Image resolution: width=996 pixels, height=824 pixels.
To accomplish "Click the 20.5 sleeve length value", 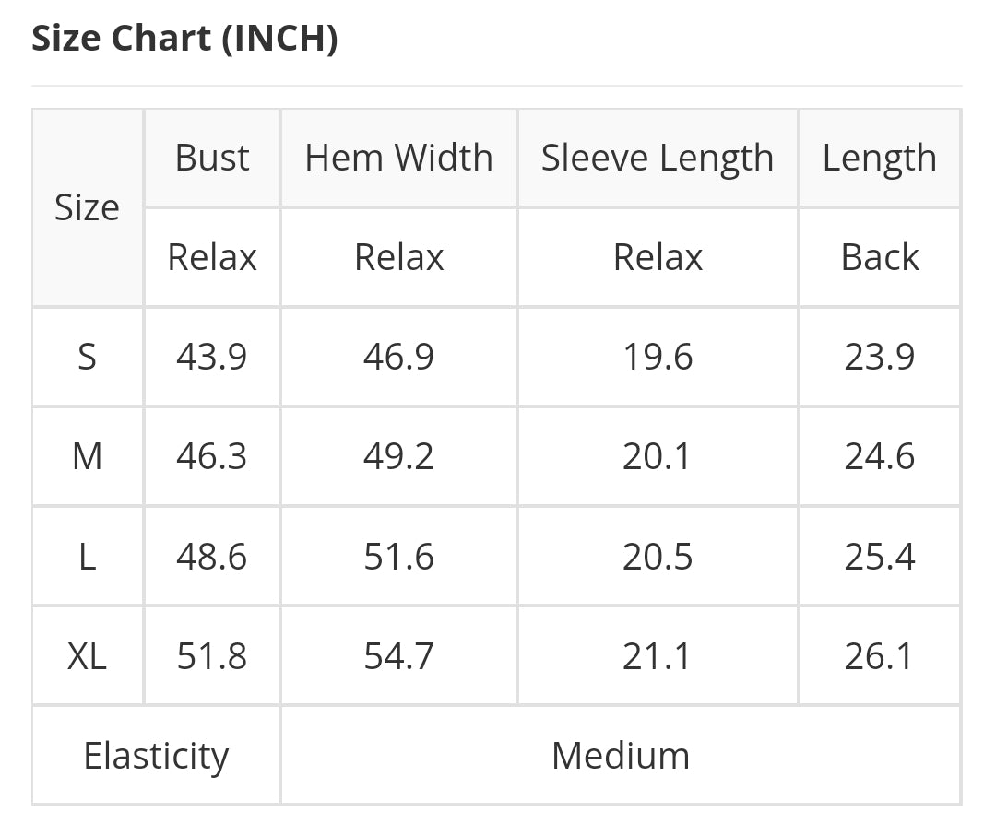I will (658, 557).
